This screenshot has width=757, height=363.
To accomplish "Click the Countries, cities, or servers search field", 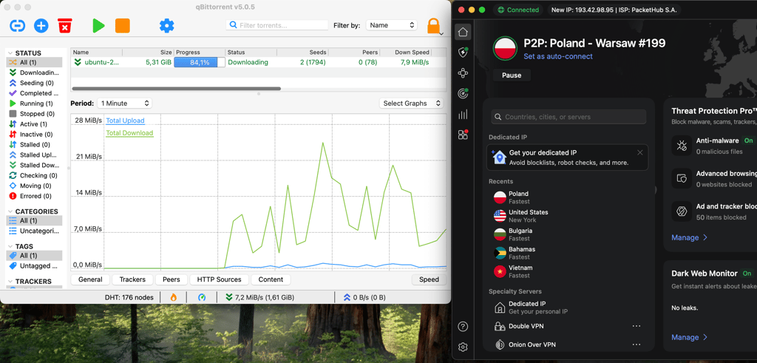I will 568,117.
